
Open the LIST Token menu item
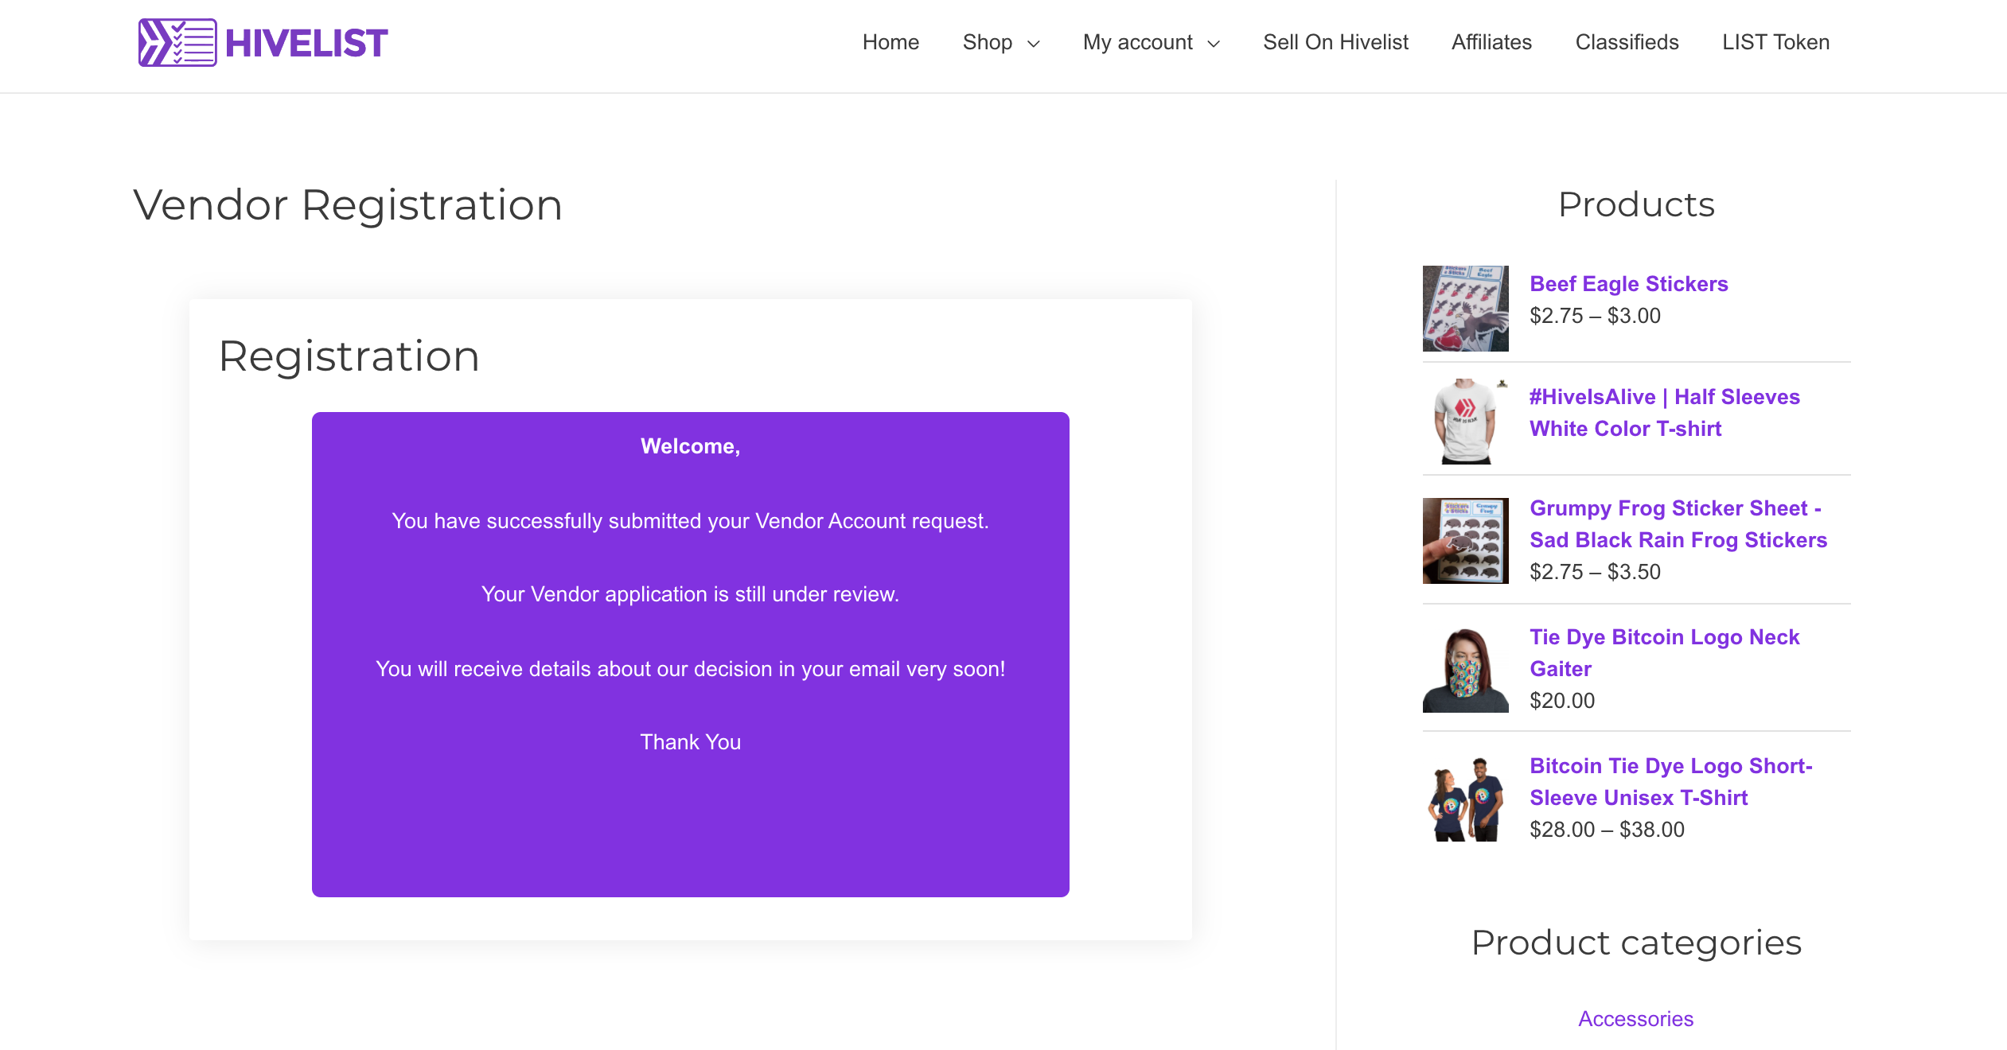pos(1775,42)
